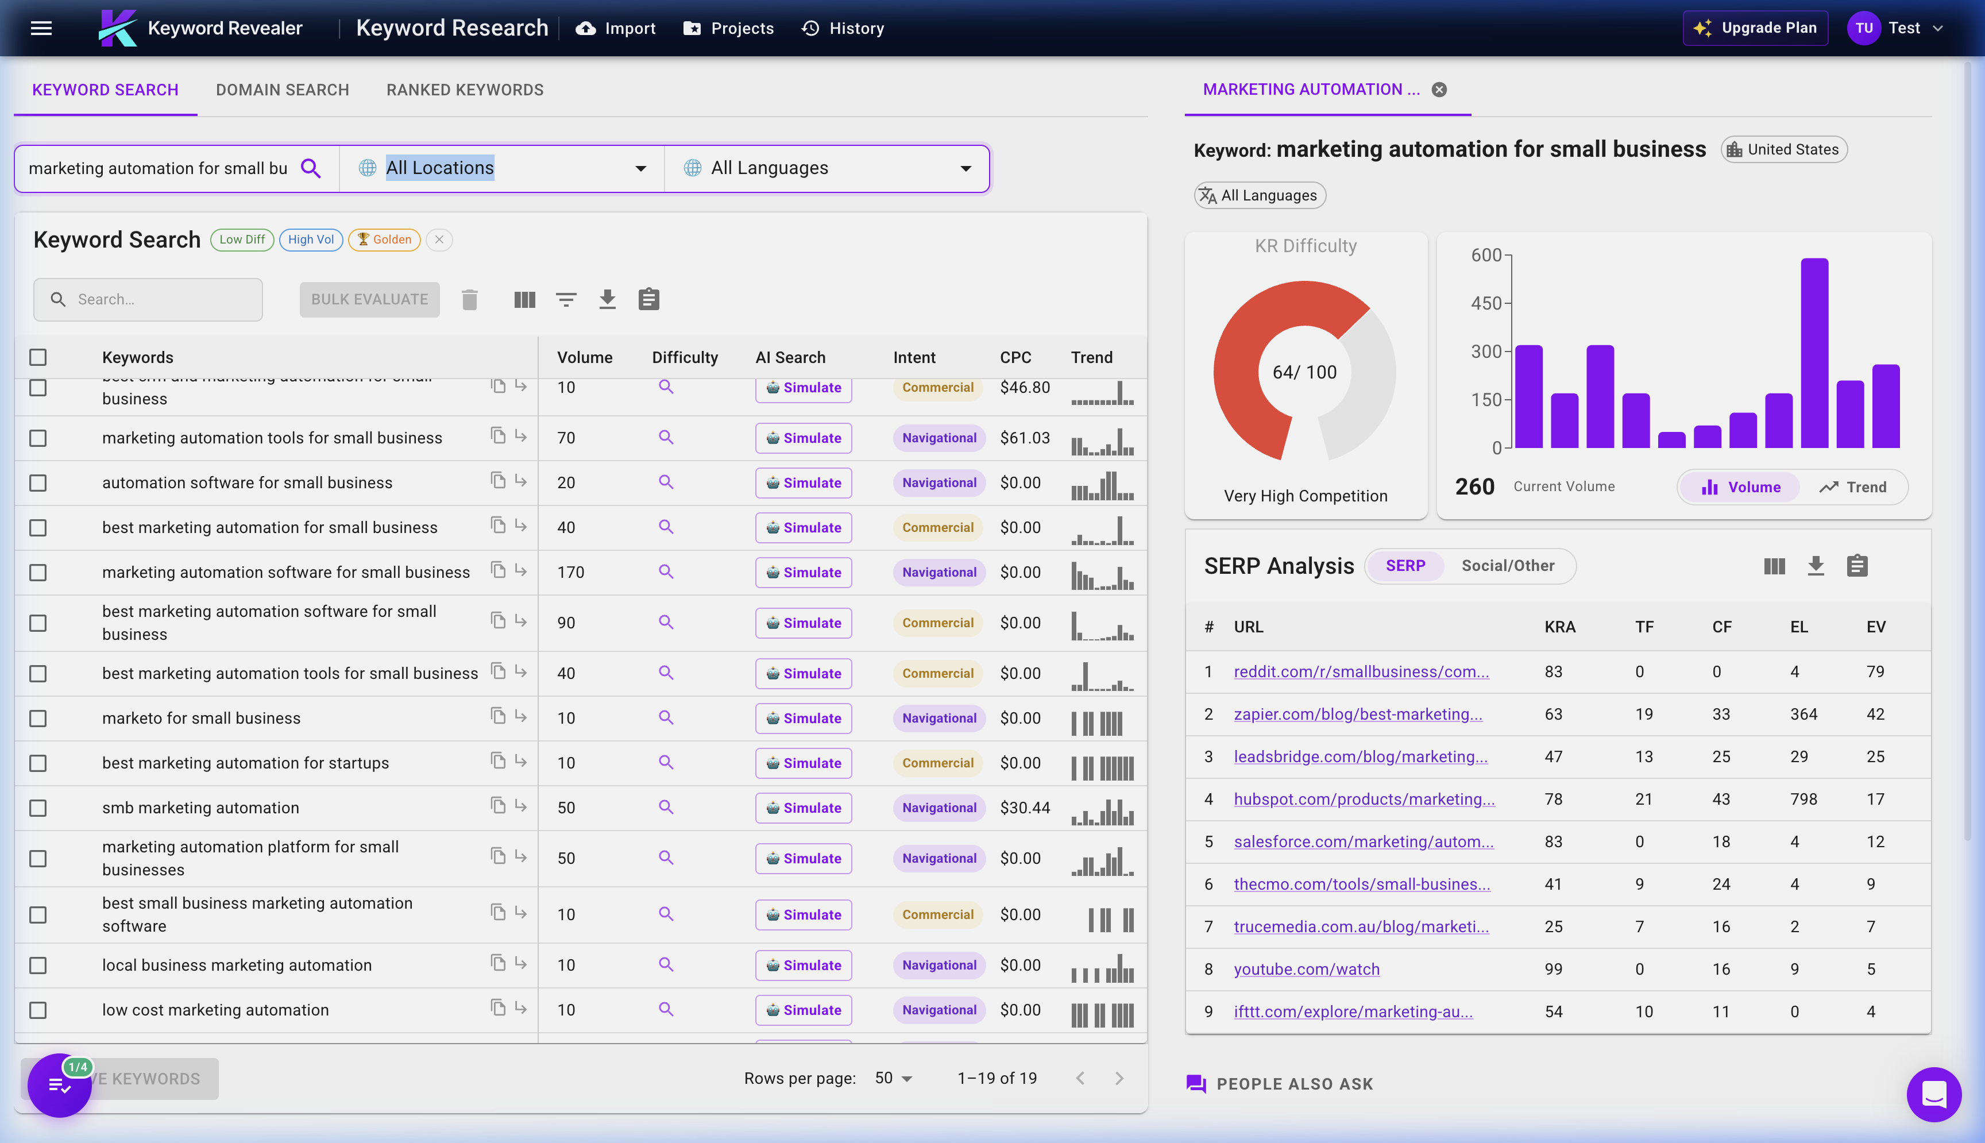Open the Import menu item
Screen dimensions: 1985x1143
pos(615,28)
